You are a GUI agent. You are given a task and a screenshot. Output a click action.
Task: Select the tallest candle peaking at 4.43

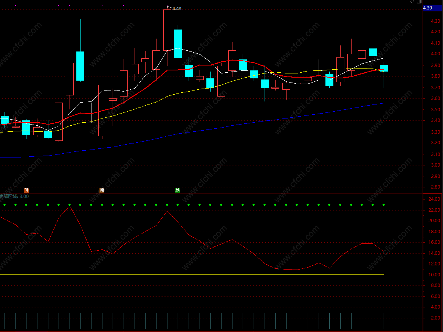pos(167,30)
